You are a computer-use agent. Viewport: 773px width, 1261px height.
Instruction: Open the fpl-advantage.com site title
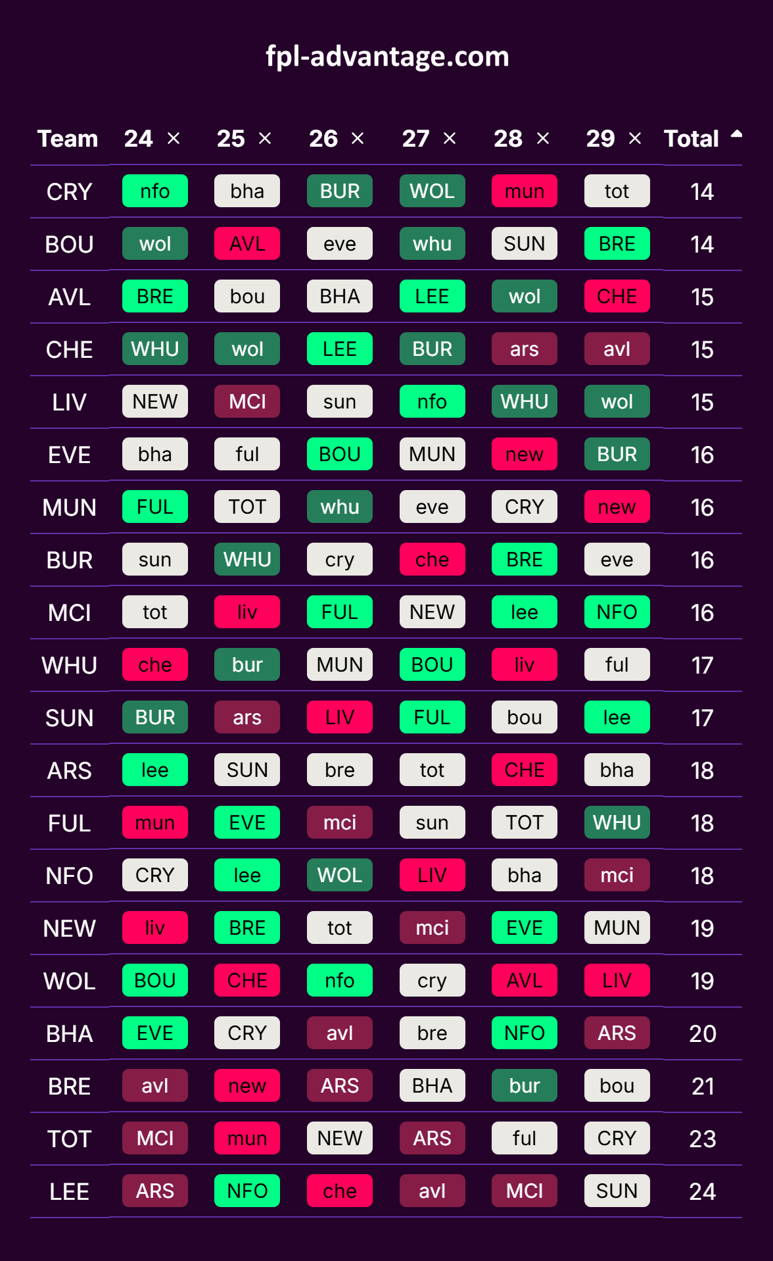[x=387, y=57]
